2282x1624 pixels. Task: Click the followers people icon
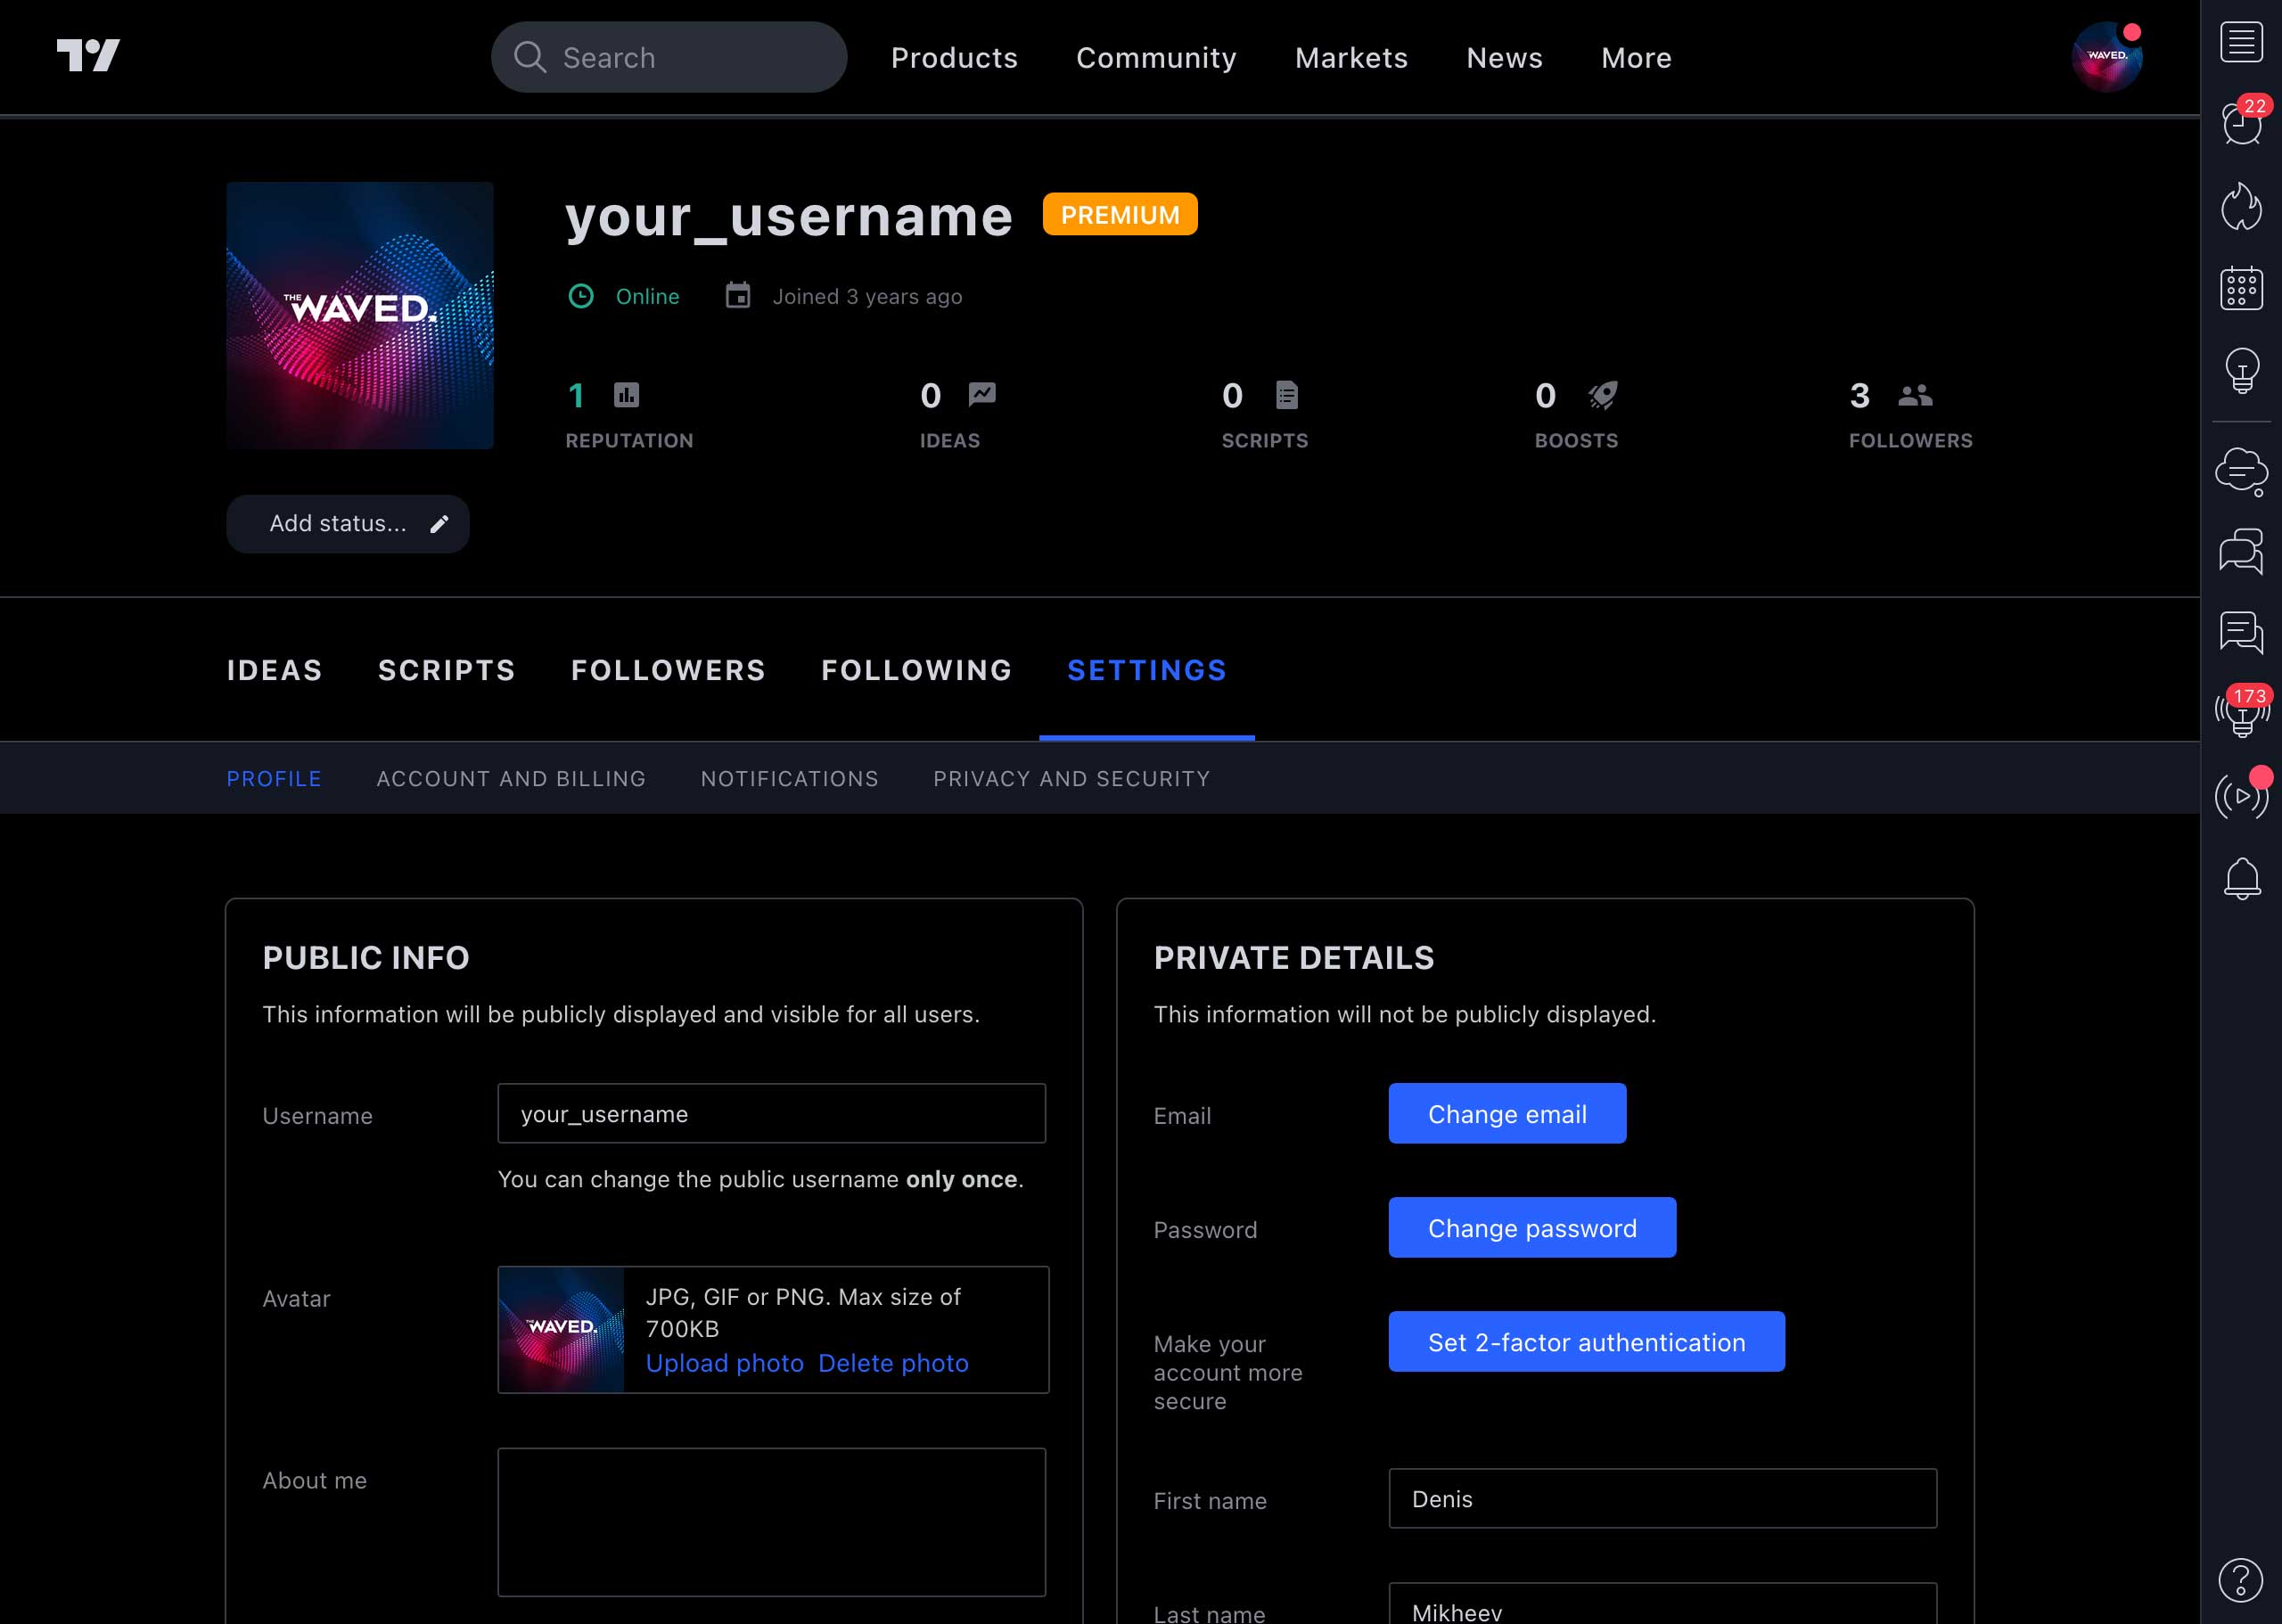(1915, 395)
